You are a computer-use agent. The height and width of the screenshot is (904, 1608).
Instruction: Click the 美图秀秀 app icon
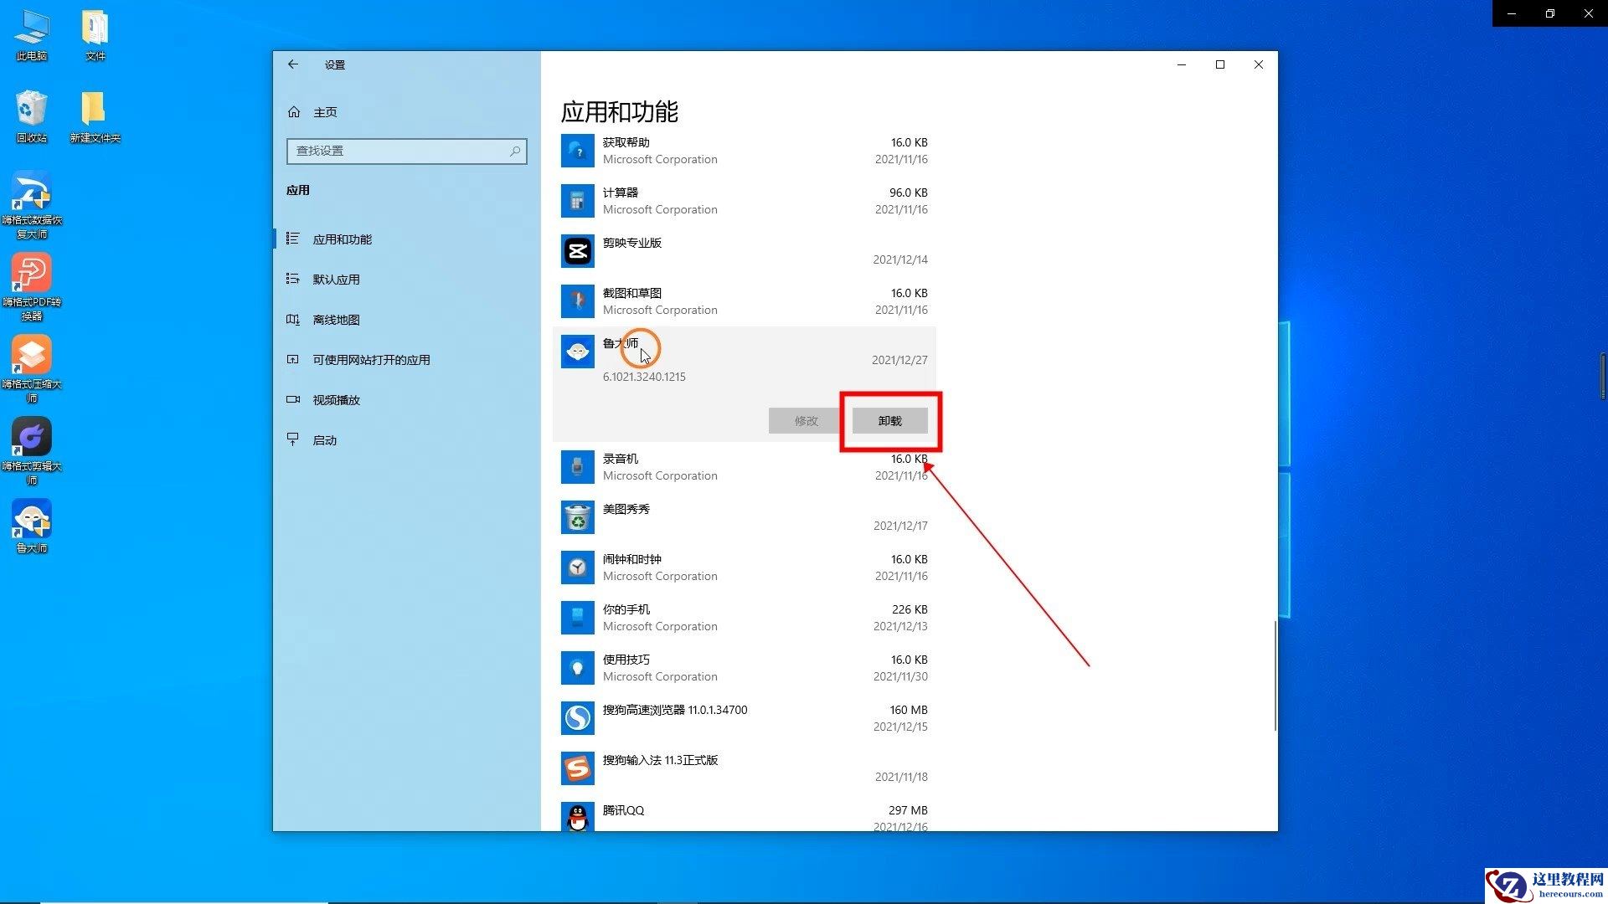click(577, 516)
